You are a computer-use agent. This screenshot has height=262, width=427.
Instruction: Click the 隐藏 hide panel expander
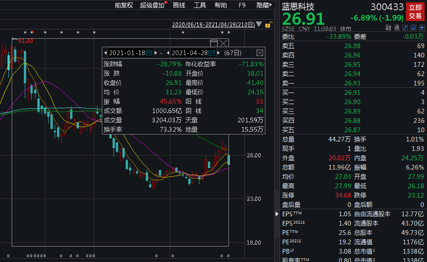pyautogui.click(x=264, y=5)
